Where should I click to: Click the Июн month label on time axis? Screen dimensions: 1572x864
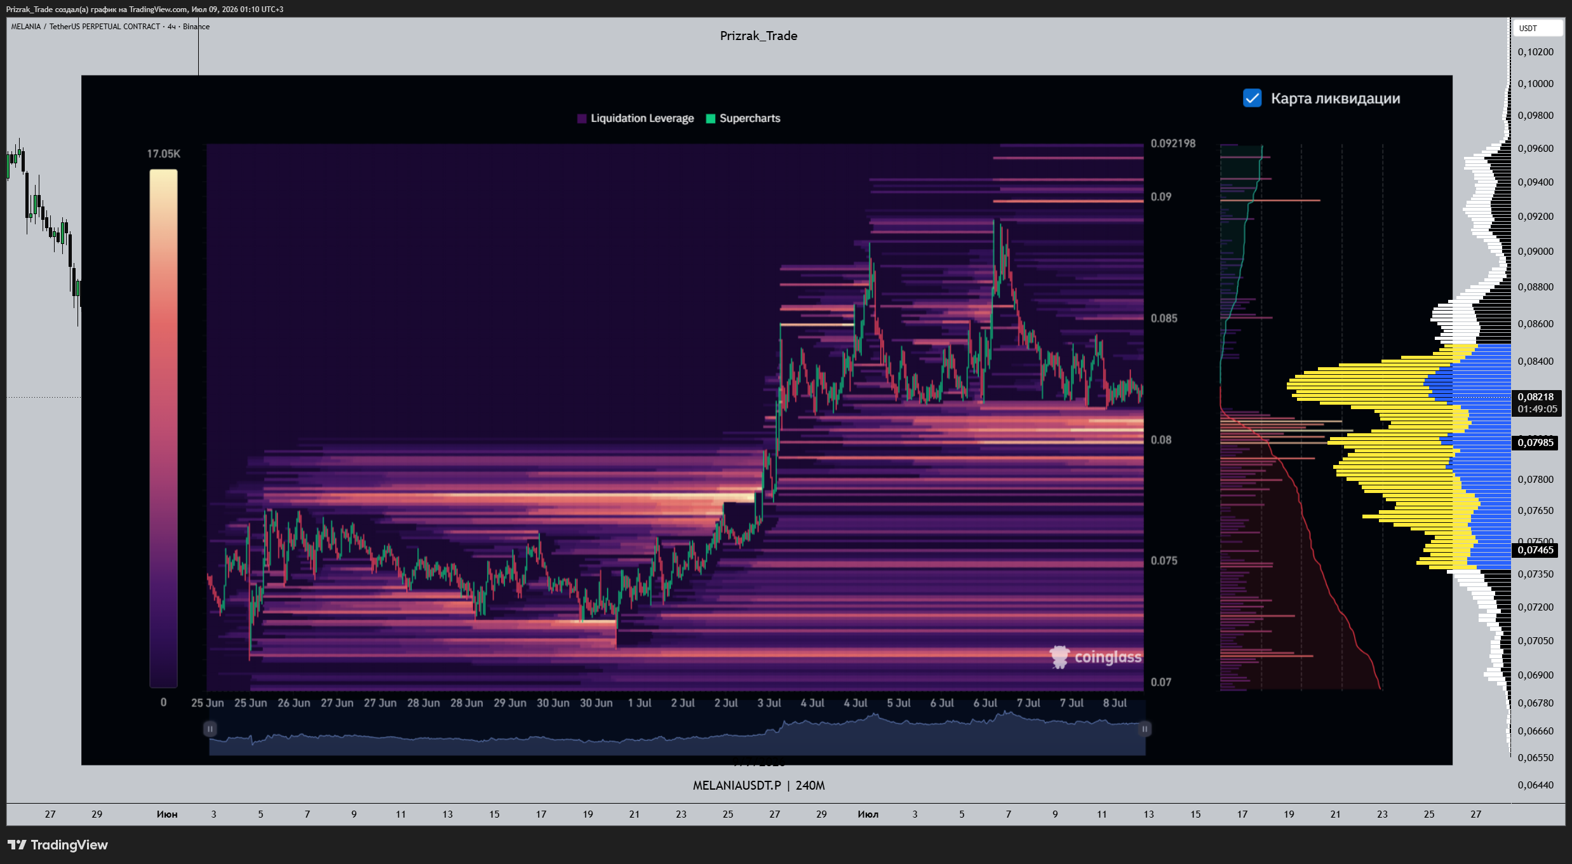point(167,814)
